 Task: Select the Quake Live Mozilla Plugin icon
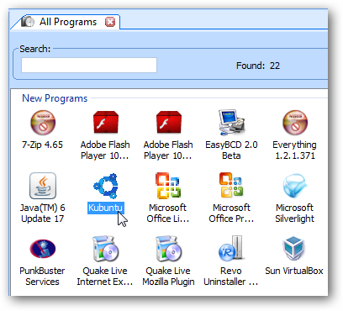pyautogui.click(x=169, y=249)
